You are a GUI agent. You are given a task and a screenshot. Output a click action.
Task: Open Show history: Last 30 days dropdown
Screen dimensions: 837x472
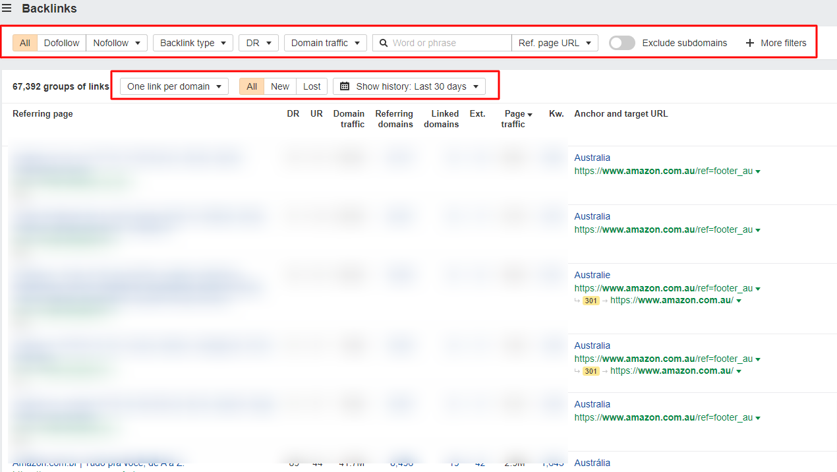(x=409, y=86)
